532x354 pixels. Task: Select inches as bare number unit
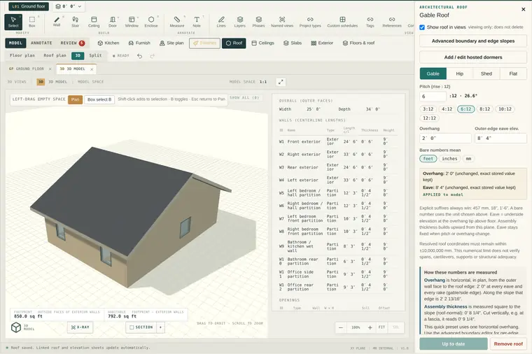(x=449, y=159)
